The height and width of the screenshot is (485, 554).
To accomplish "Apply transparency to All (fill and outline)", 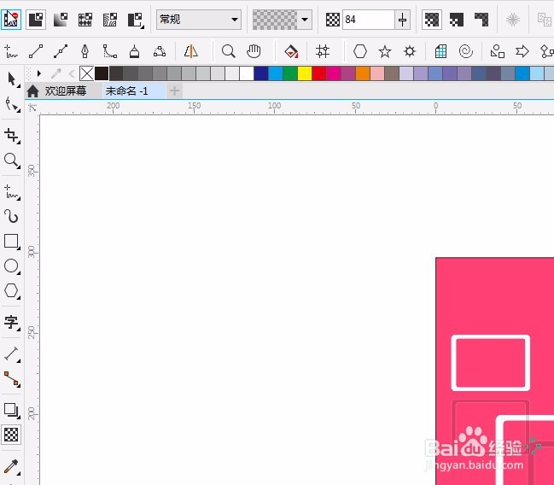I will [432, 20].
